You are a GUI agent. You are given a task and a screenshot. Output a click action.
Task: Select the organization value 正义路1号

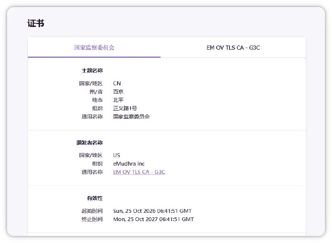click(x=125, y=108)
